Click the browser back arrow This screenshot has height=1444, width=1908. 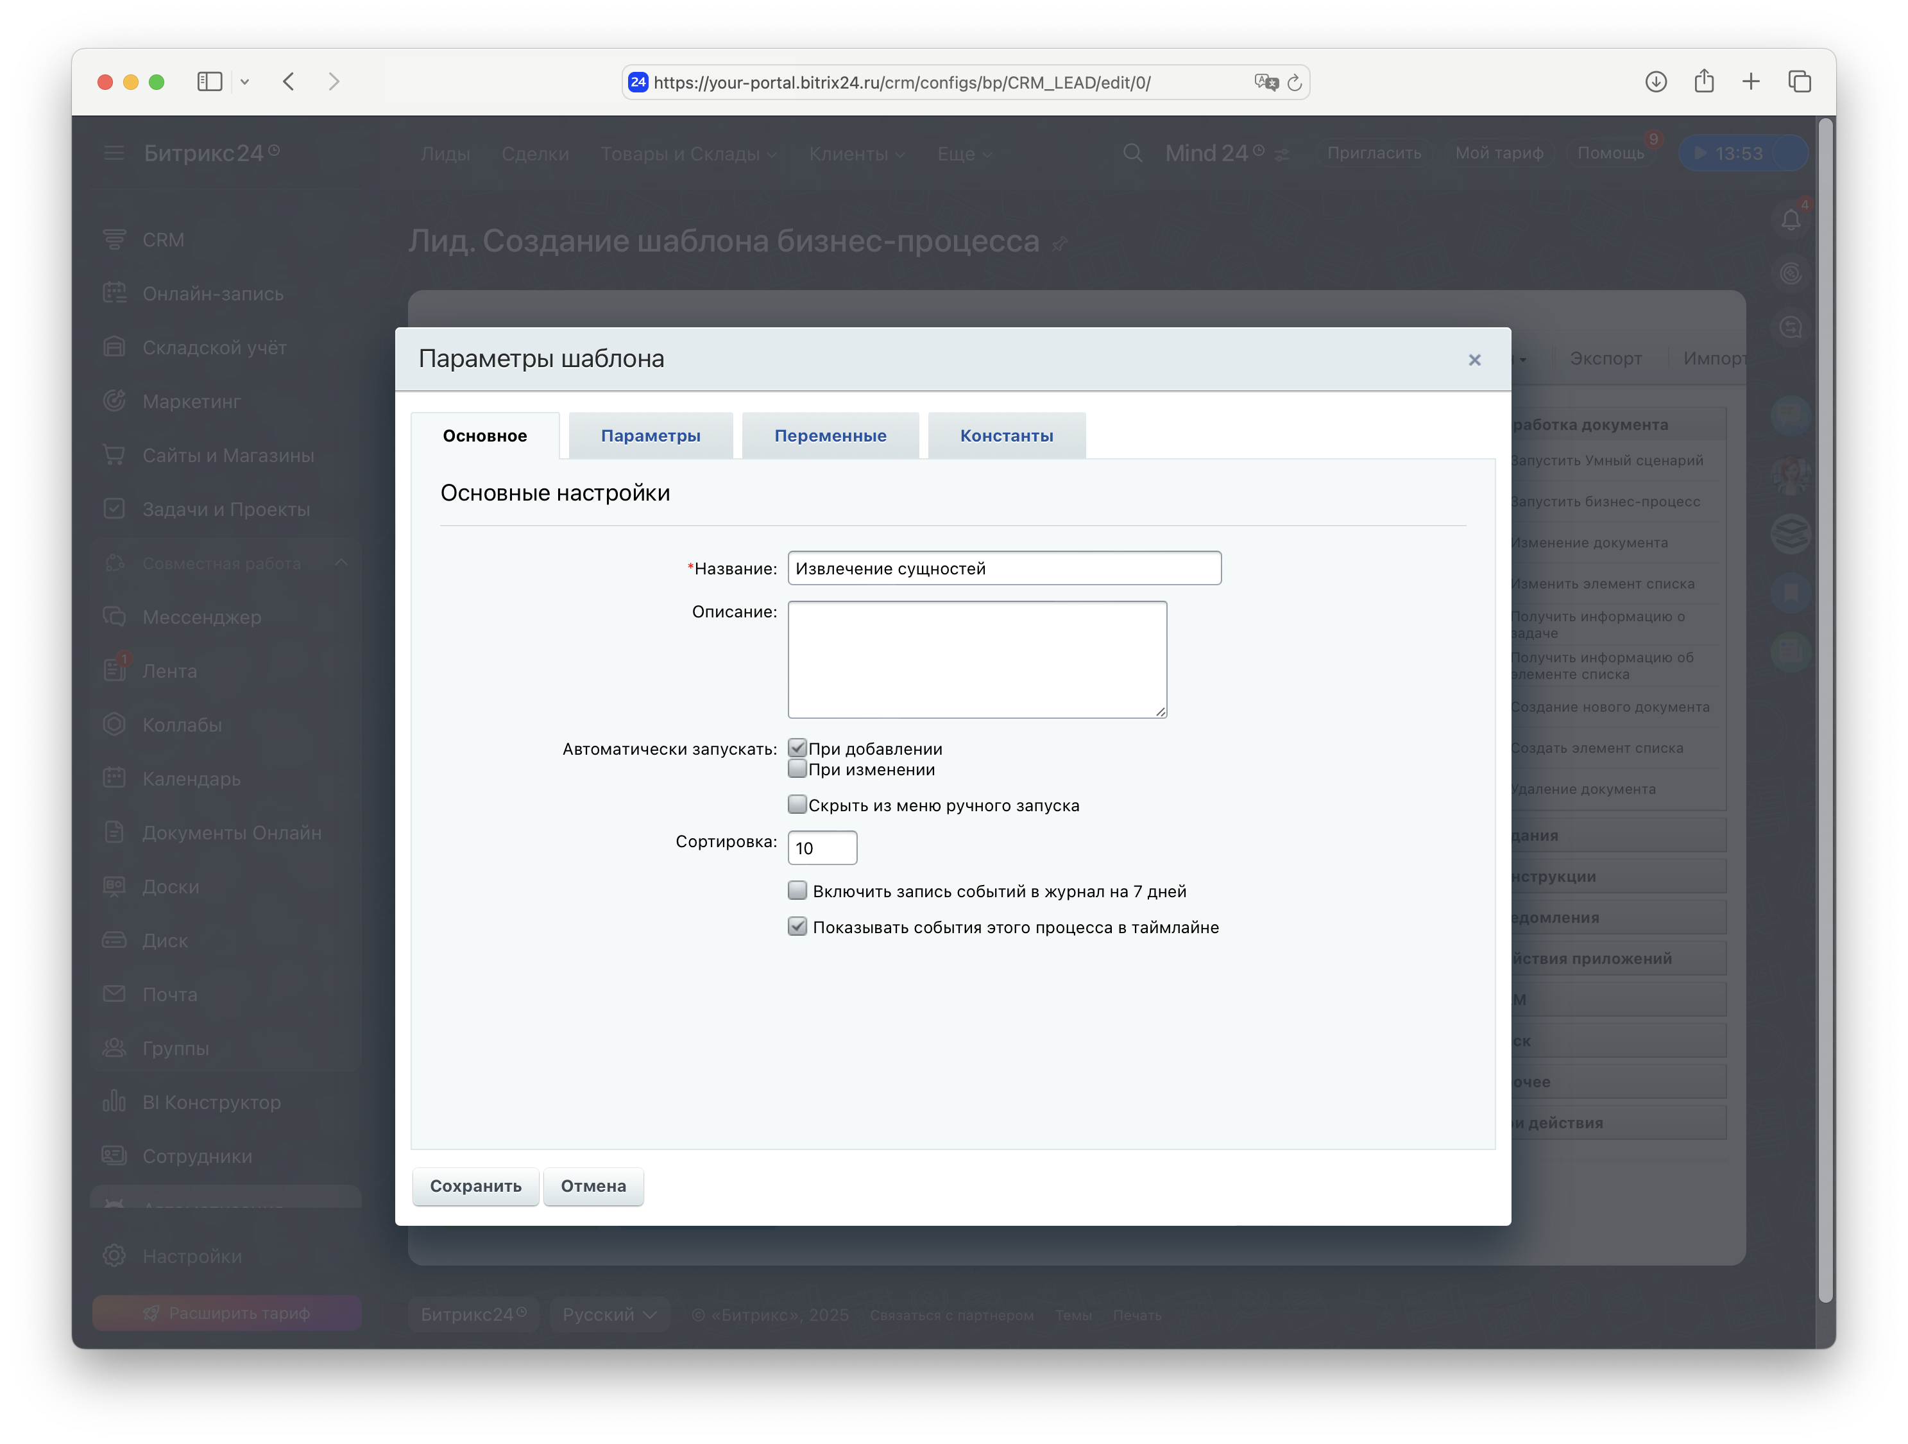pos(289,82)
